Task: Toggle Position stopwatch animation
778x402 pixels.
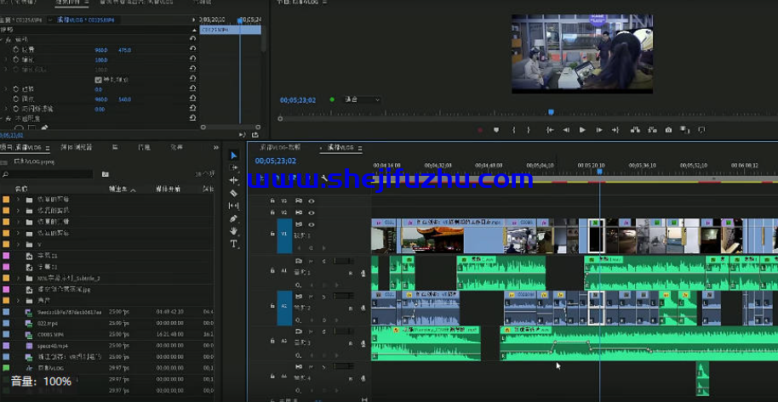Action: click(16, 50)
